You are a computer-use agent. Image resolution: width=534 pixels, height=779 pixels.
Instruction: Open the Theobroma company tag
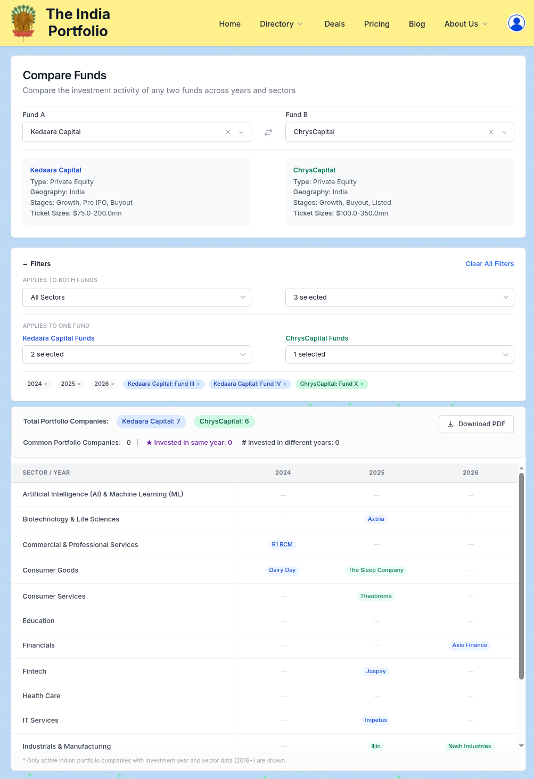[376, 596]
